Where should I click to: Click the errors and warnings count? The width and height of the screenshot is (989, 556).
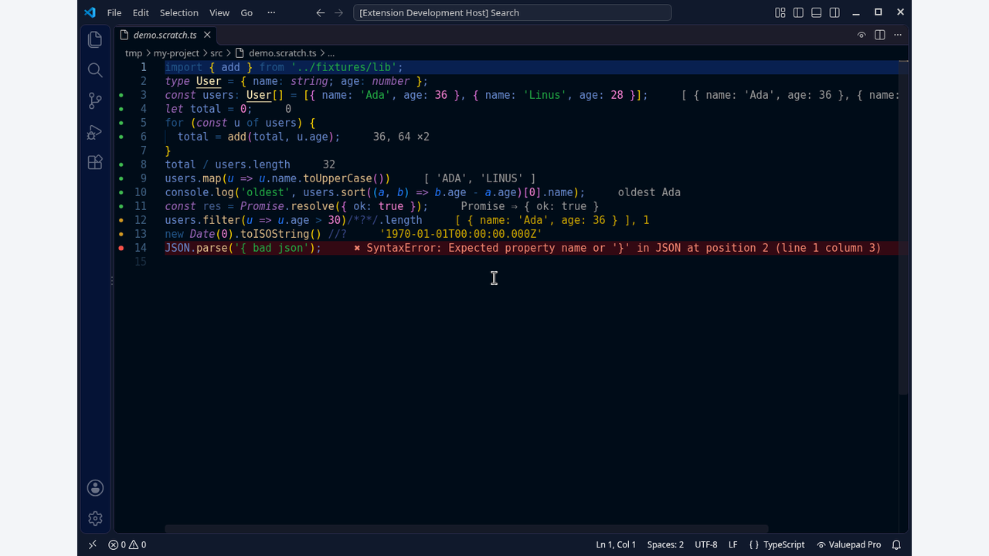click(x=127, y=544)
